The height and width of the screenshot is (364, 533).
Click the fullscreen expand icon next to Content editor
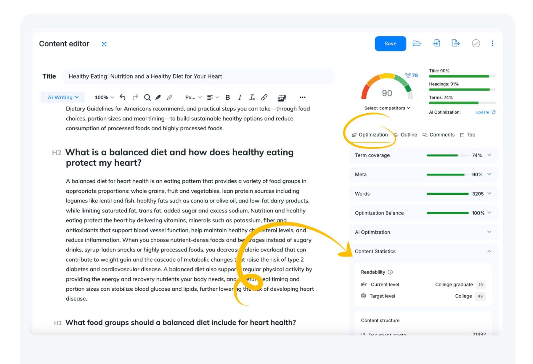(x=104, y=44)
